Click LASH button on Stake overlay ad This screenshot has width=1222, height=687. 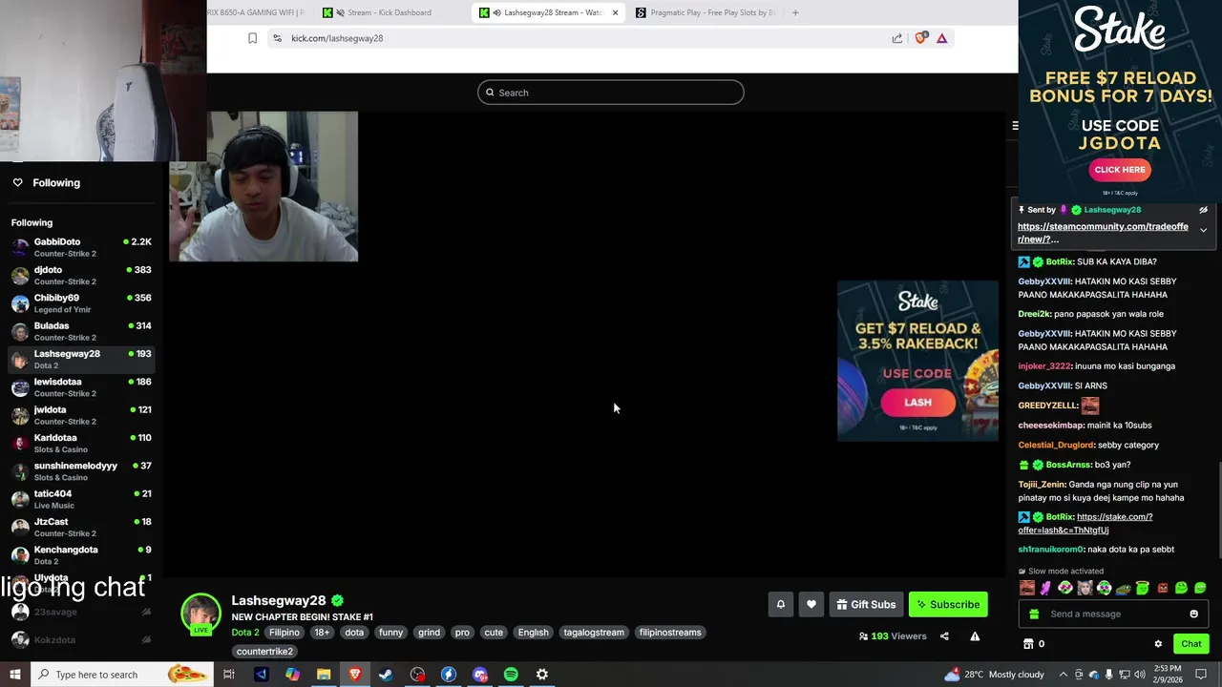pos(917,403)
